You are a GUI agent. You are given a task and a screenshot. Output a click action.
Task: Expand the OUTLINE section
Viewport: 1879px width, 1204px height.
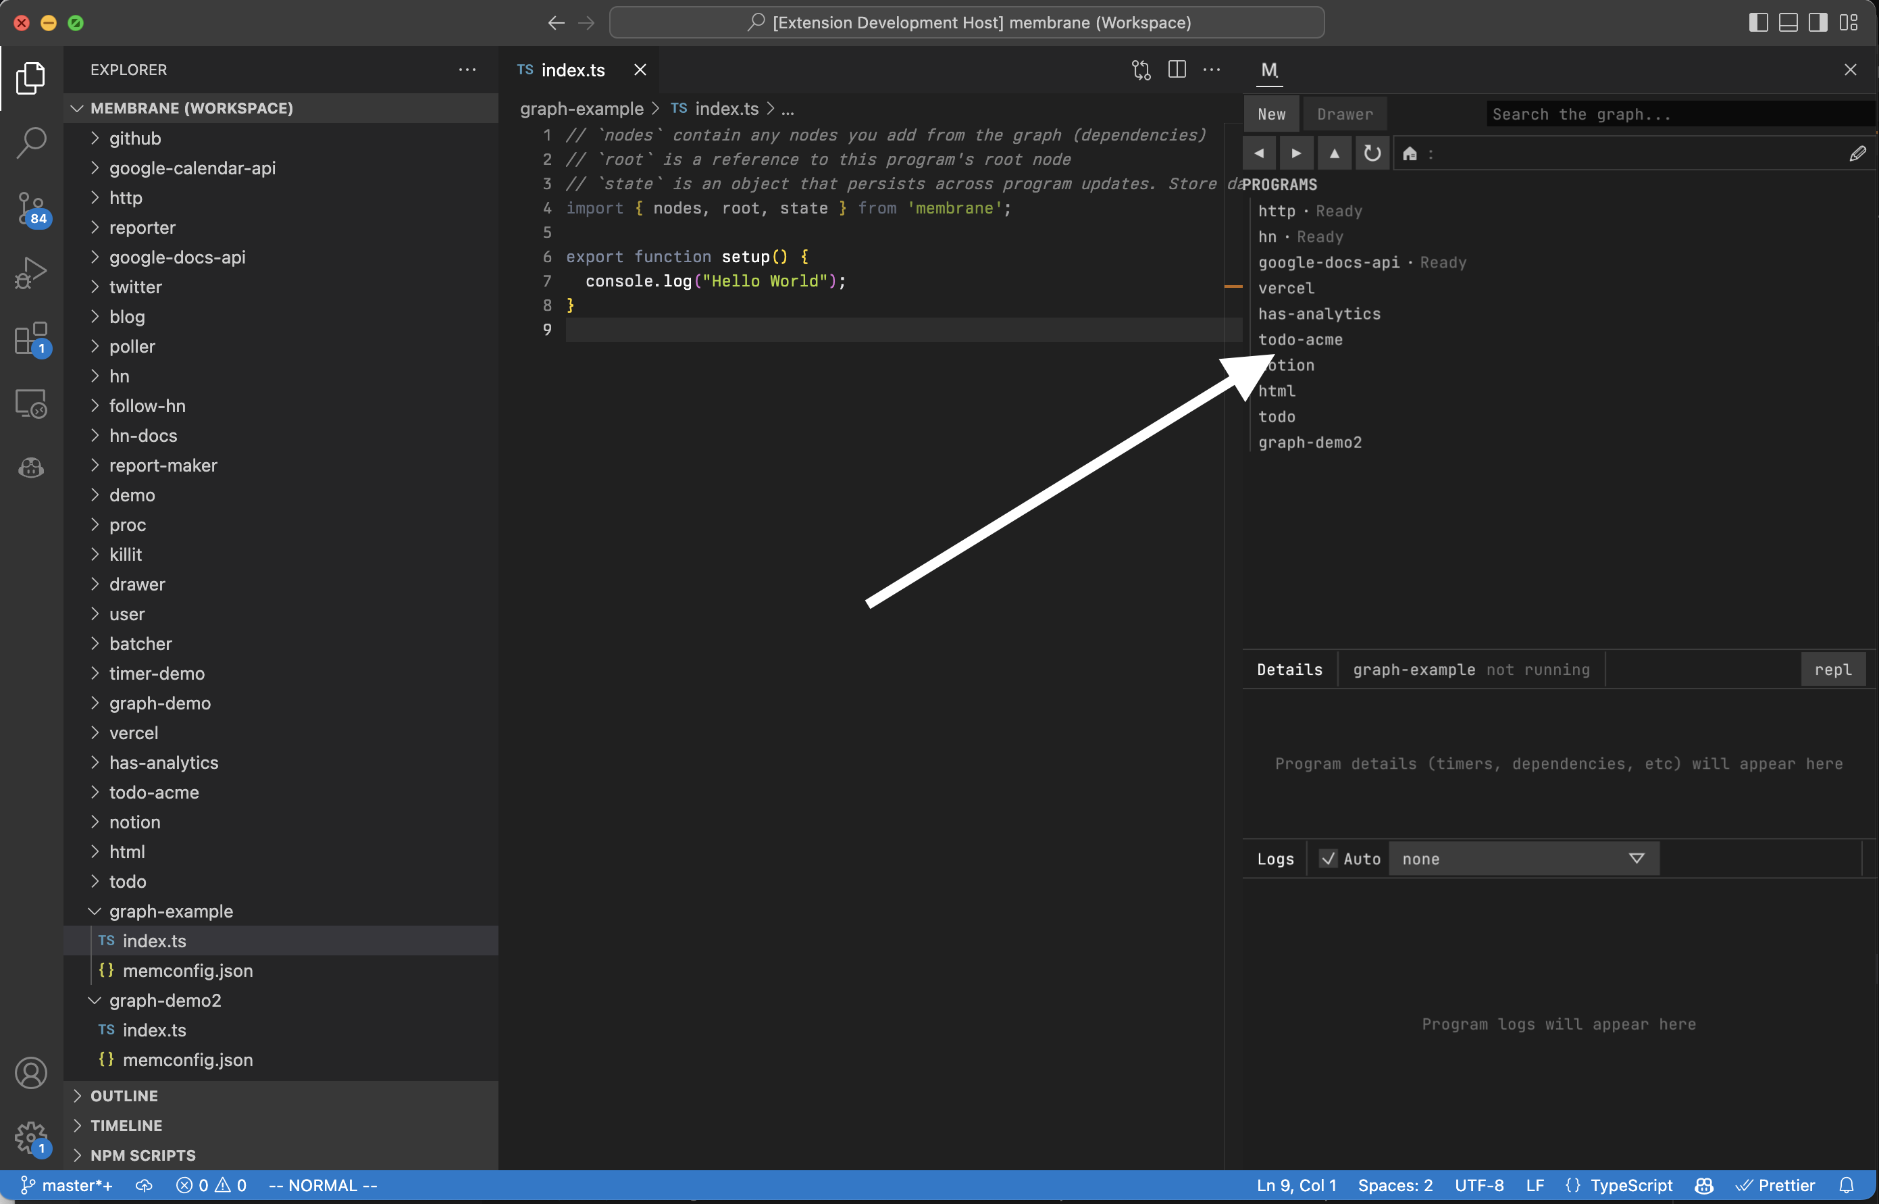tap(280, 1096)
